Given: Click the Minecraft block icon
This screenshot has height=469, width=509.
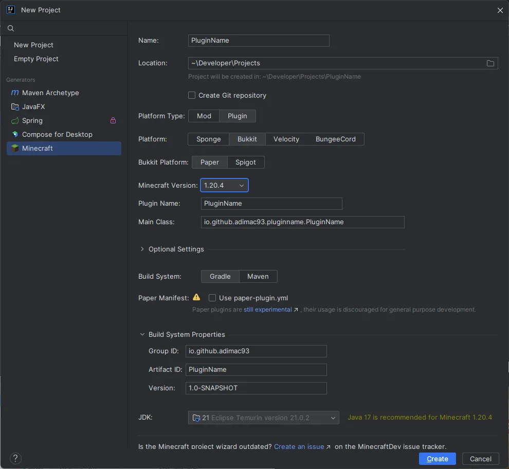Looking at the screenshot, I should tap(15, 148).
